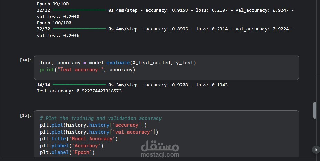Place cursor in print("Test accuracy:") line
The width and height of the screenshot is (320, 161).
click(x=87, y=70)
